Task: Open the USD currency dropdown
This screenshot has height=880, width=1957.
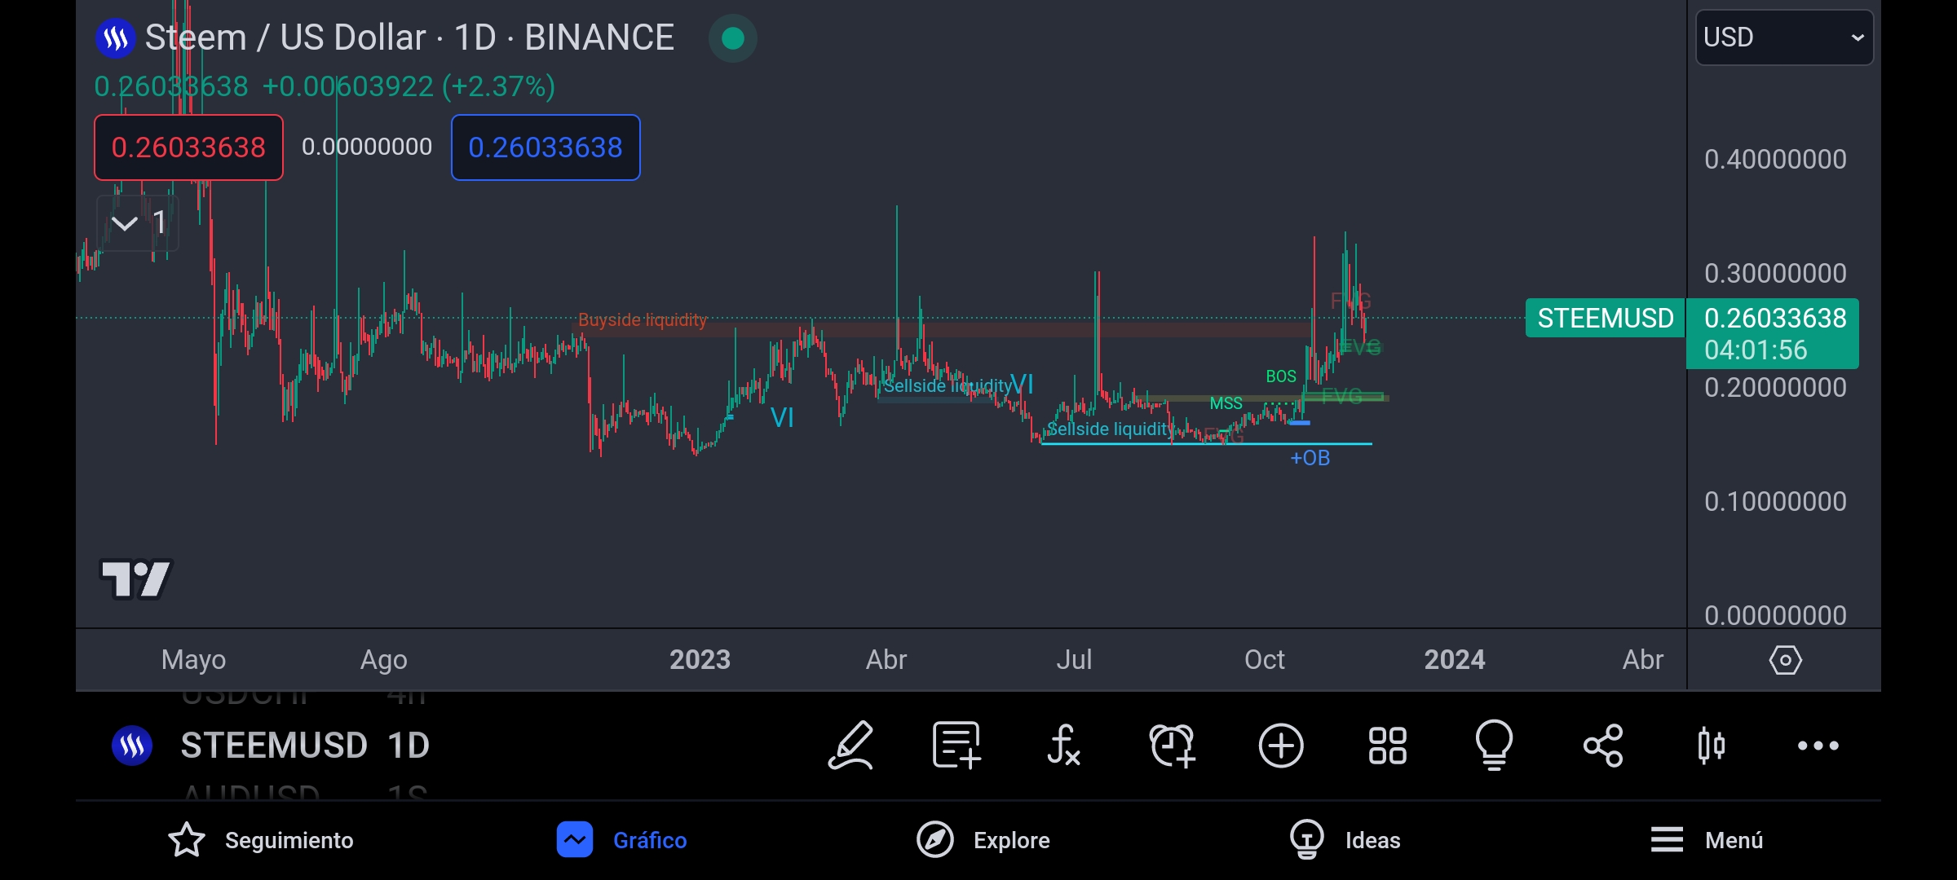Action: 1784,37
